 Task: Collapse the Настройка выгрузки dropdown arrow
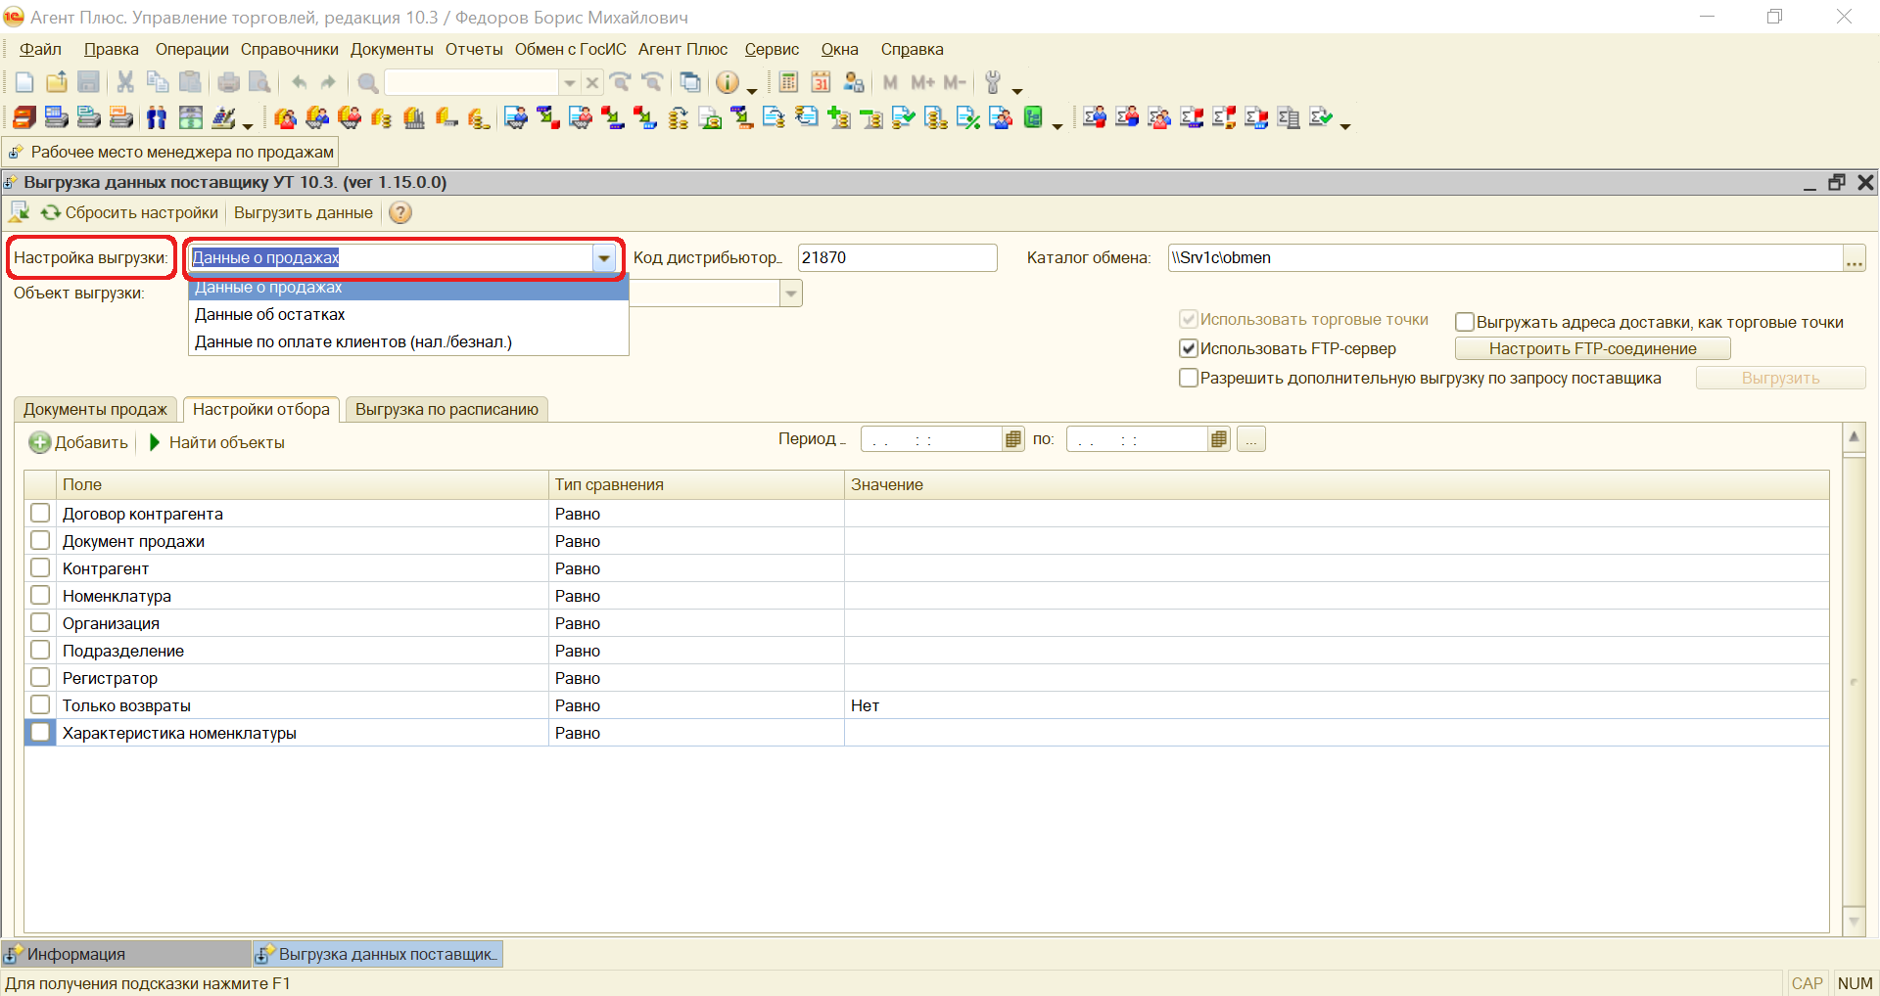tap(604, 258)
